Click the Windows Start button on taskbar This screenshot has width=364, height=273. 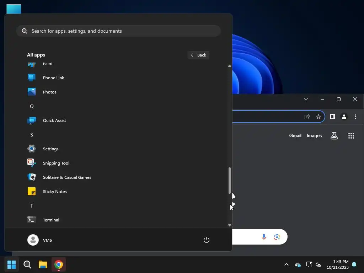coord(11,264)
